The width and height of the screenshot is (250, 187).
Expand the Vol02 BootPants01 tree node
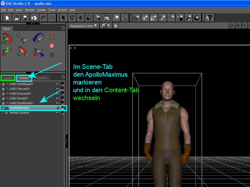[3, 103]
